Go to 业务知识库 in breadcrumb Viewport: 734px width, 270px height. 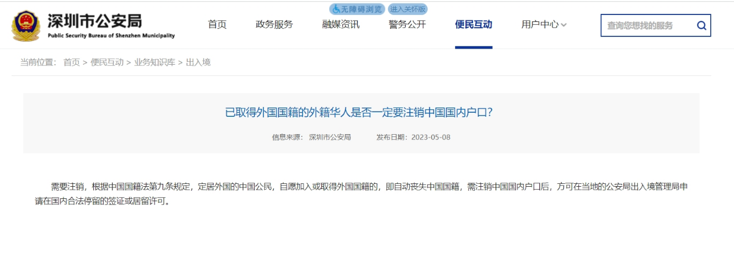(x=155, y=62)
